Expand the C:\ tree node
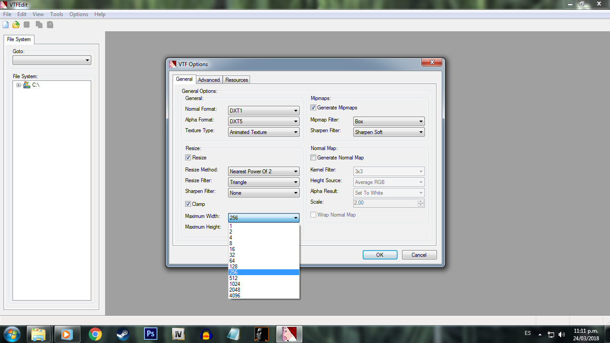Screen dimensions: 610x343 [19, 85]
